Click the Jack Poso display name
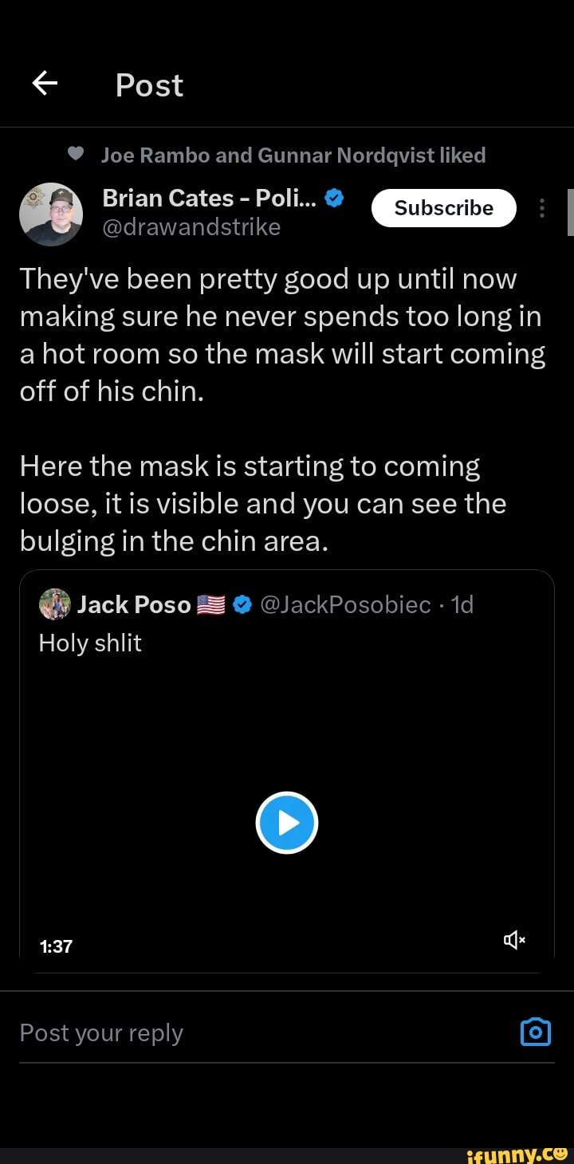 click(x=134, y=605)
